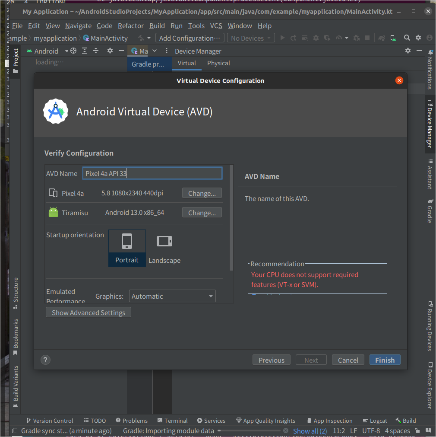Click the Cancel button
Screen dimensions: 436x437
(348, 360)
